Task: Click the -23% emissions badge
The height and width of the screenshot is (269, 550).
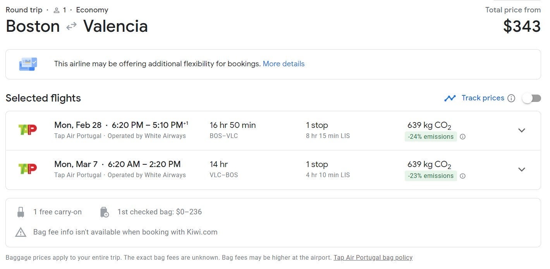Action: coord(430,176)
